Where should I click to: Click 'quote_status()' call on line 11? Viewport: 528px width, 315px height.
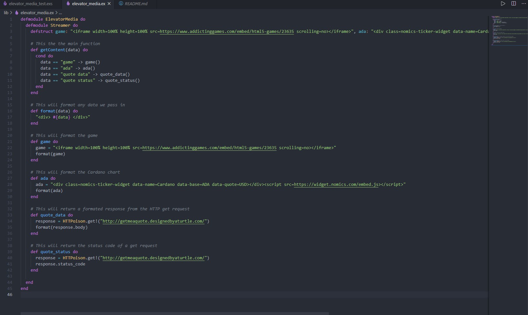[x=122, y=81]
